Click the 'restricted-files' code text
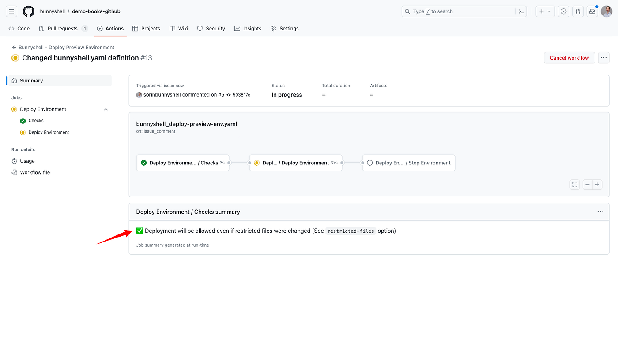The height and width of the screenshot is (357, 618). 351,231
